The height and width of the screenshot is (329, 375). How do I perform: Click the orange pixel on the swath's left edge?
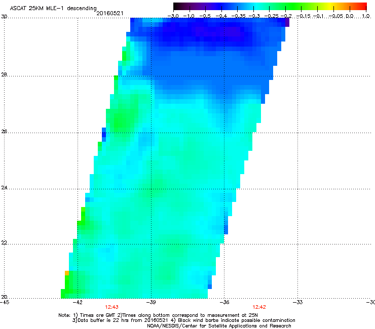pos(67,273)
